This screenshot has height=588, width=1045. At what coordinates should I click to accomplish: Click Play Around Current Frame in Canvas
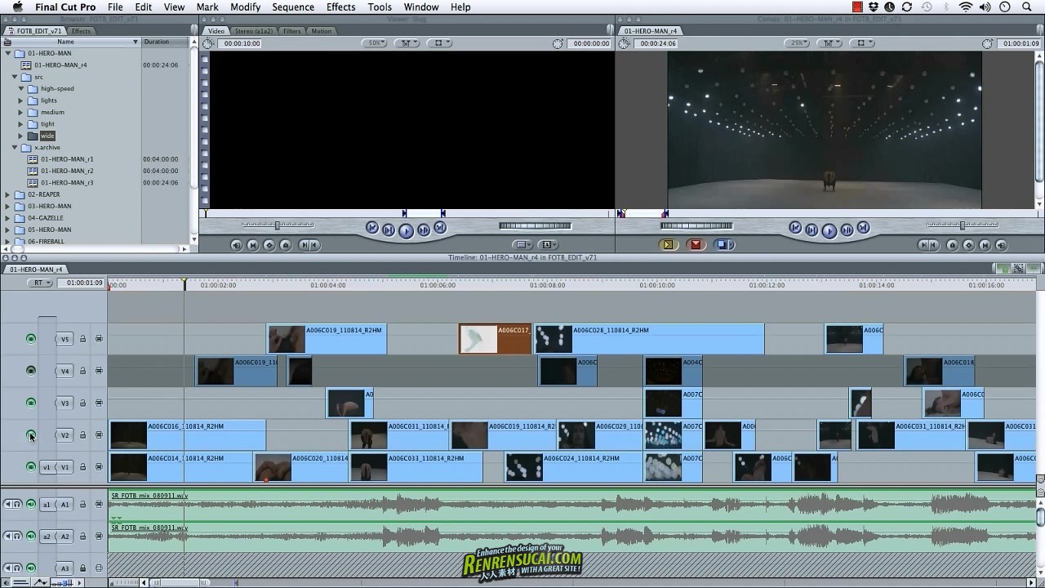846,230
